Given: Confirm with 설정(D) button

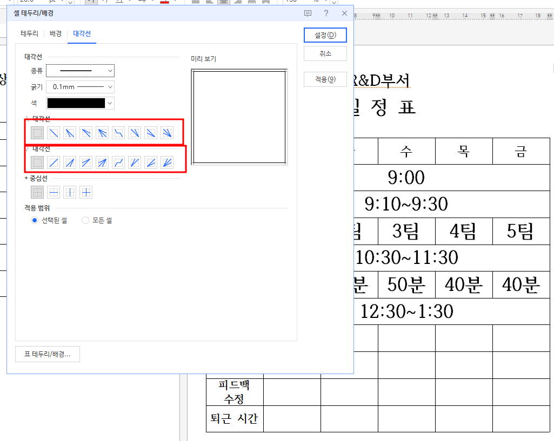Looking at the screenshot, I should [x=325, y=35].
